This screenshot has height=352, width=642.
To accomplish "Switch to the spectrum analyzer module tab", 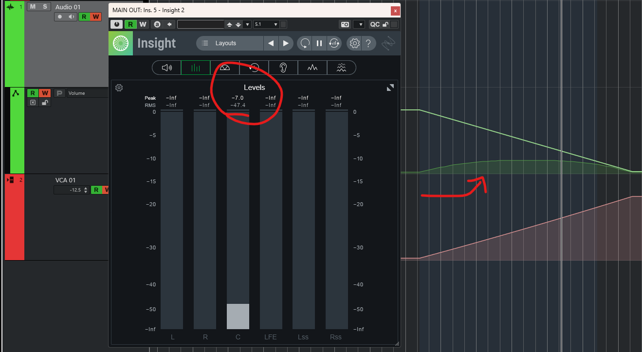I will click(x=312, y=68).
